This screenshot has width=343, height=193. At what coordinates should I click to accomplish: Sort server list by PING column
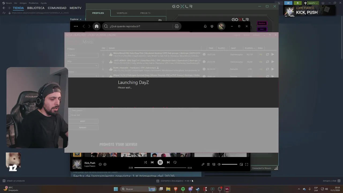[x=260, y=48]
